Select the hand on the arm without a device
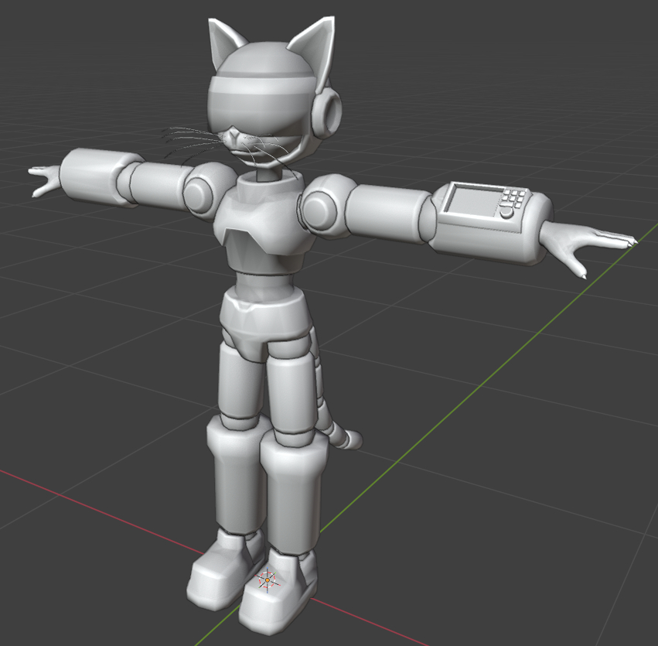 tap(45, 180)
